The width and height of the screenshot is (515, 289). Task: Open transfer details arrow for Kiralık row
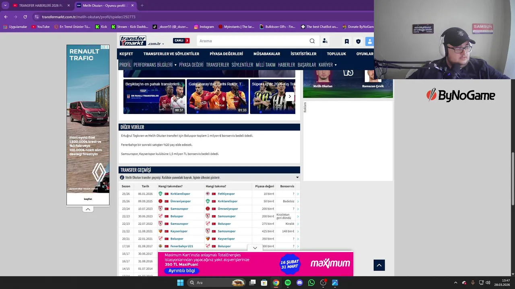pos(298,224)
